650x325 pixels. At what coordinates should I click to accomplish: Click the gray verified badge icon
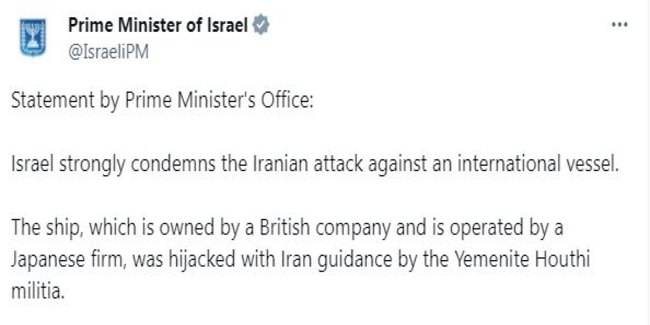(261, 25)
